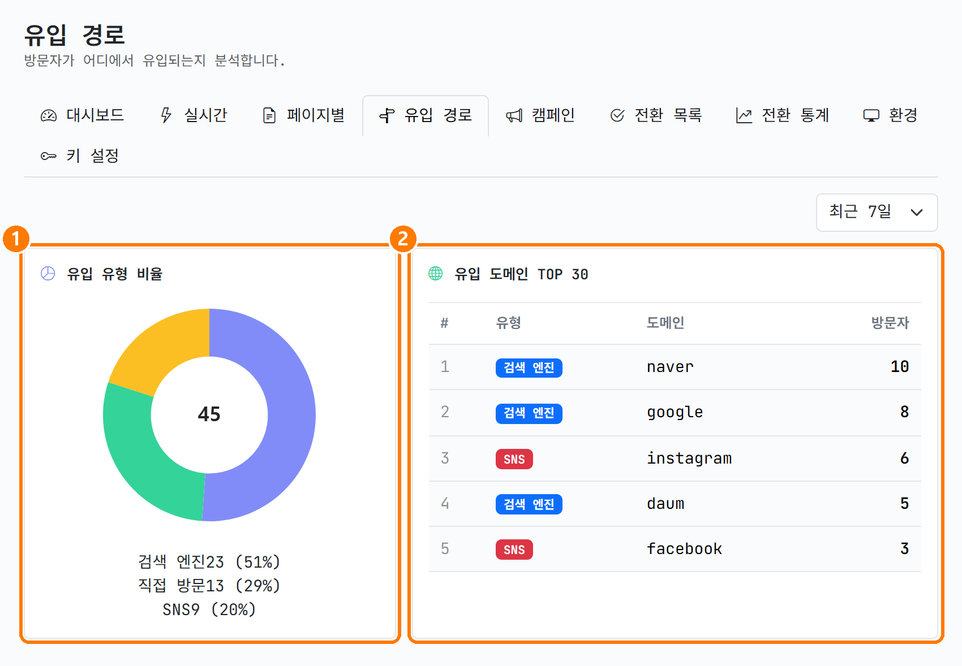Click the 방문자 column header
The height and width of the screenshot is (666, 962).
(890, 323)
